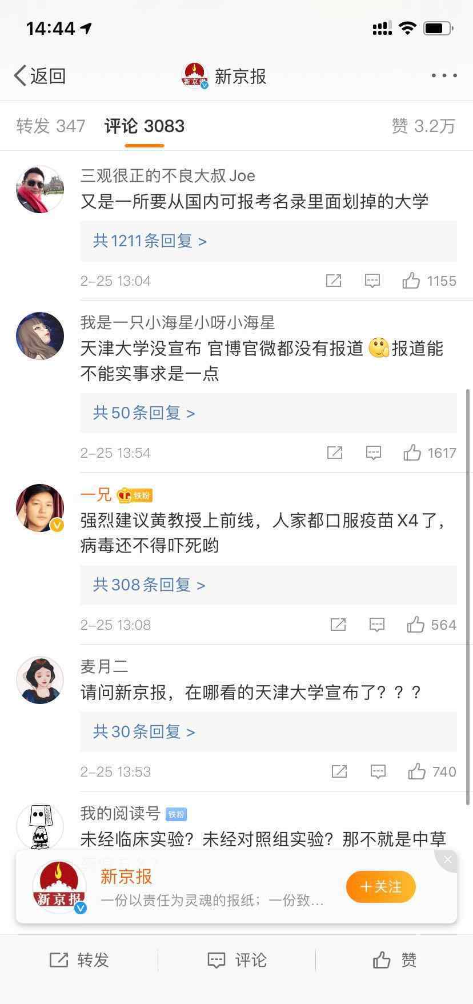Like the 天津大学没宣布 comment with 1617 likes
Screen dimensions: 473x1004
tap(412, 453)
